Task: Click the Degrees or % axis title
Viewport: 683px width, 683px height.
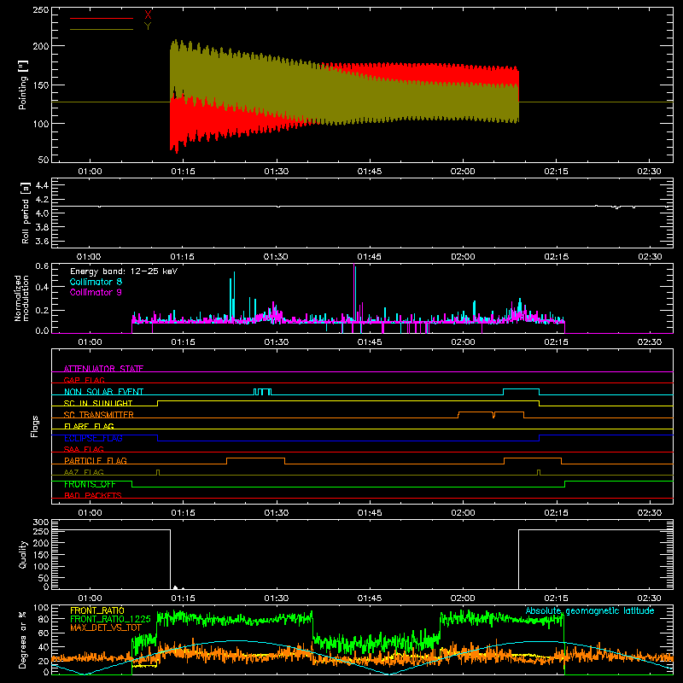Action: (23, 640)
